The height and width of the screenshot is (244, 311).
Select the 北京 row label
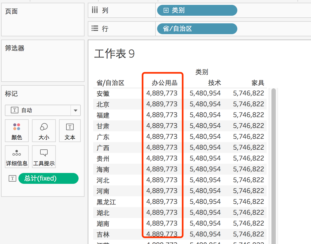click(103, 104)
